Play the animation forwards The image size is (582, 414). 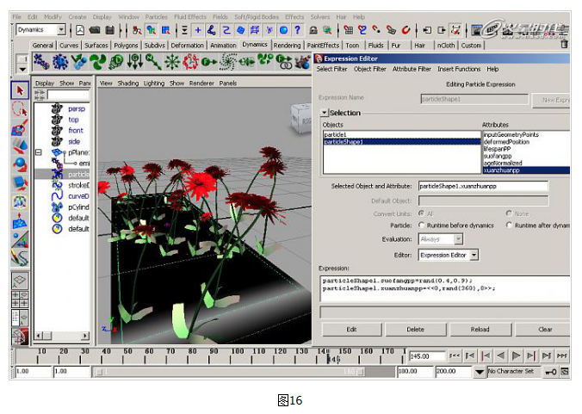point(516,356)
